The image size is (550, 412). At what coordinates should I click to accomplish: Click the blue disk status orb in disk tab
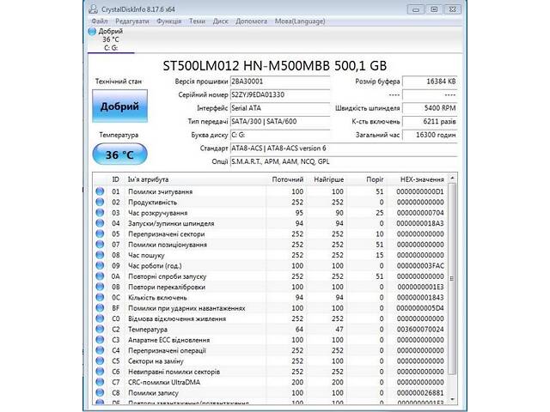coord(92,31)
